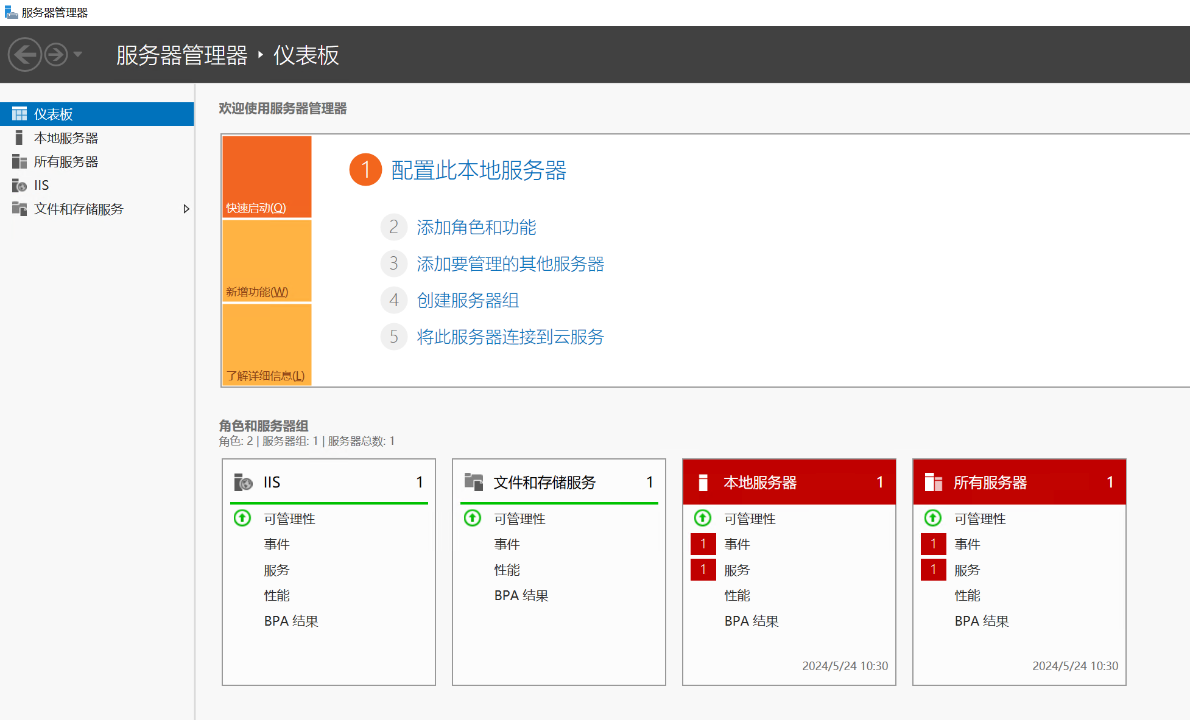Open the navigation history dropdown arrow
This screenshot has height=720, width=1190.
(x=78, y=55)
